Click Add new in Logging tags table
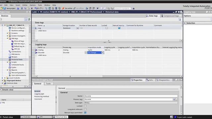Screen dimensions: 212x119 pyautogui.click(x=42, y=55)
